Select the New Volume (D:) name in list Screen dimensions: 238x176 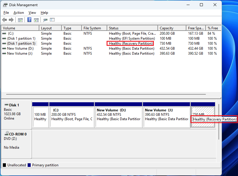(20, 48)
